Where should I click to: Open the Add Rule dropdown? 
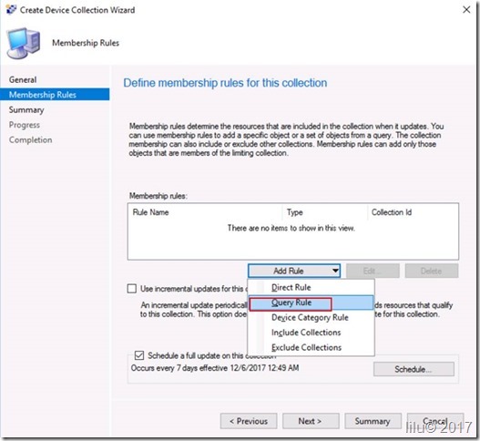coord(294,271)
